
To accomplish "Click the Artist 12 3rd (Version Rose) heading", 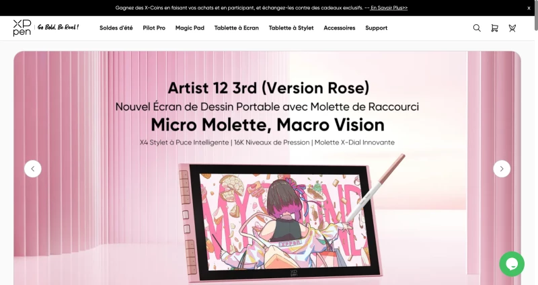I will tap(268, 88).
